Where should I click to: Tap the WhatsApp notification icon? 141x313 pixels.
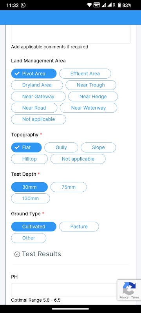click(23, 5)
